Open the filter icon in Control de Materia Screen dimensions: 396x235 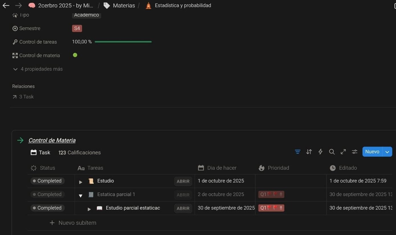pyautogui.click(x=297, y=152)
